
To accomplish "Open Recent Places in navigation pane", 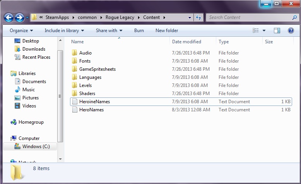I will pyautogui.click(x=36, y=57).
